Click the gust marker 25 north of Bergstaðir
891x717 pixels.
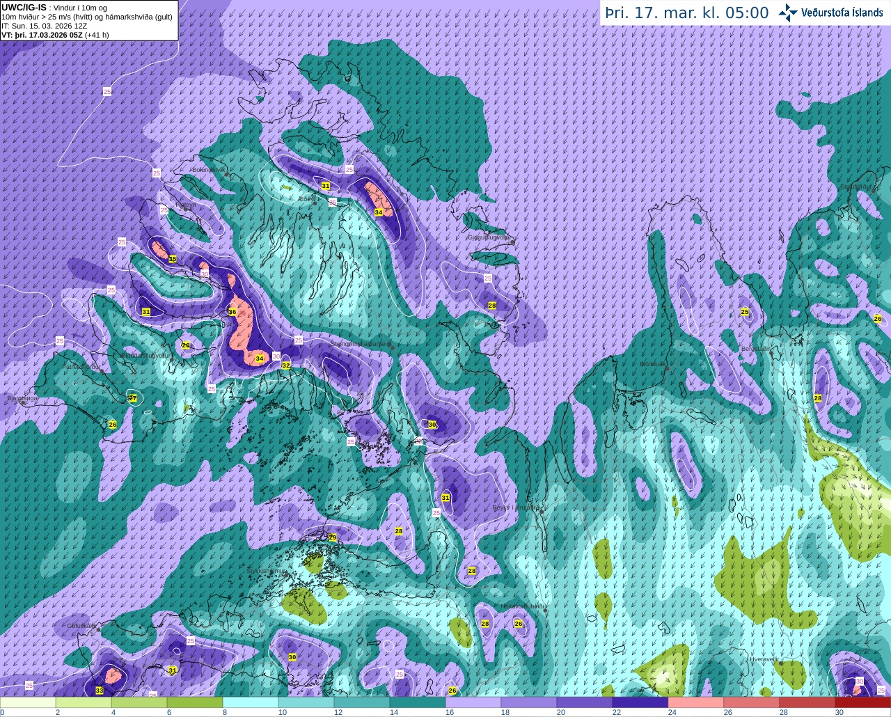(x=745, y=312)
